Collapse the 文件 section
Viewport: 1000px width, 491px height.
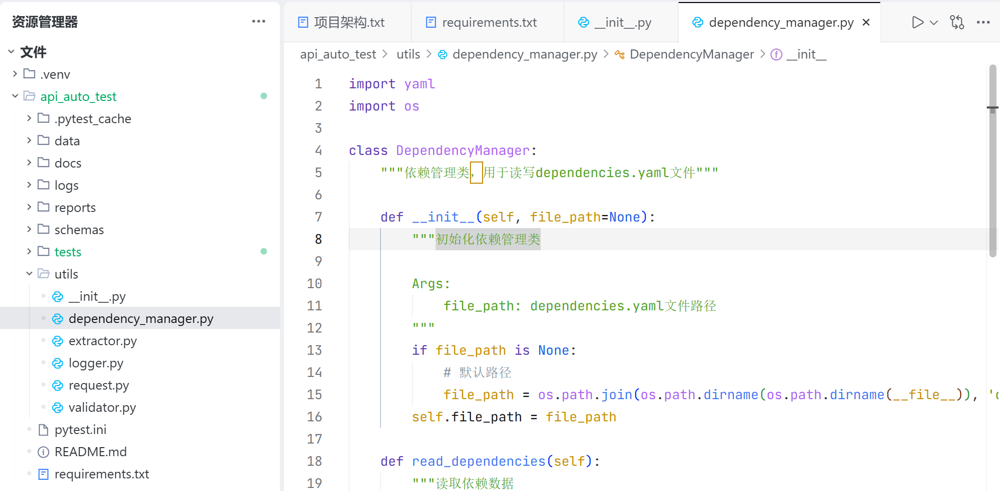tap(11, 51)
